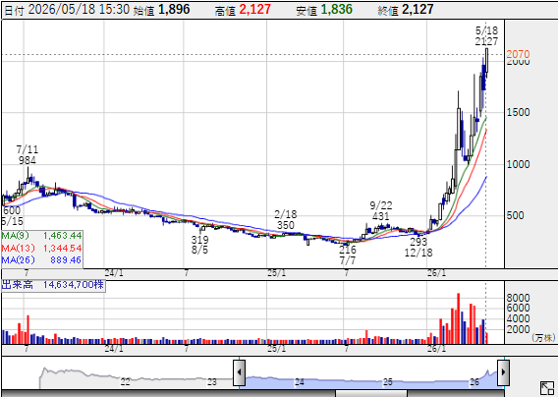Click the expand chart icon at bottom right
The height and width of the screenshot is (397, 558).
click(x=547, y=388)
